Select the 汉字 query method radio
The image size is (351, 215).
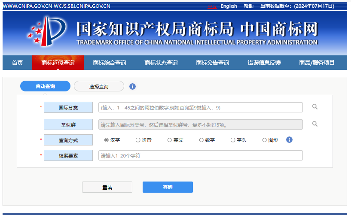[x=107, y=140]
